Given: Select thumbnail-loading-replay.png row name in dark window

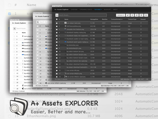Looking at the screenshot, I should tap(76, 32).
